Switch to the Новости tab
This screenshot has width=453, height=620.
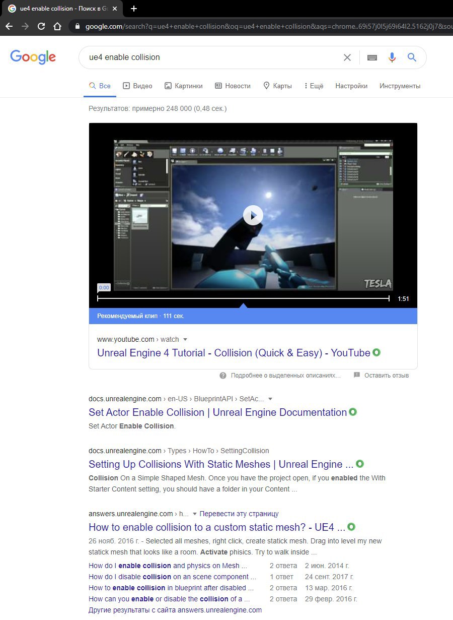coord(233,86)
